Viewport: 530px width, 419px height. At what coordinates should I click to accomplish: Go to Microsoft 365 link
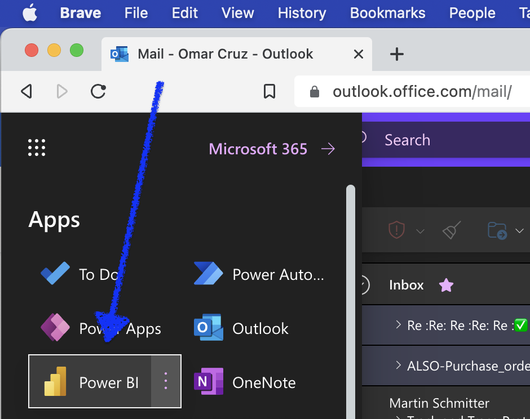coord(272,149)
